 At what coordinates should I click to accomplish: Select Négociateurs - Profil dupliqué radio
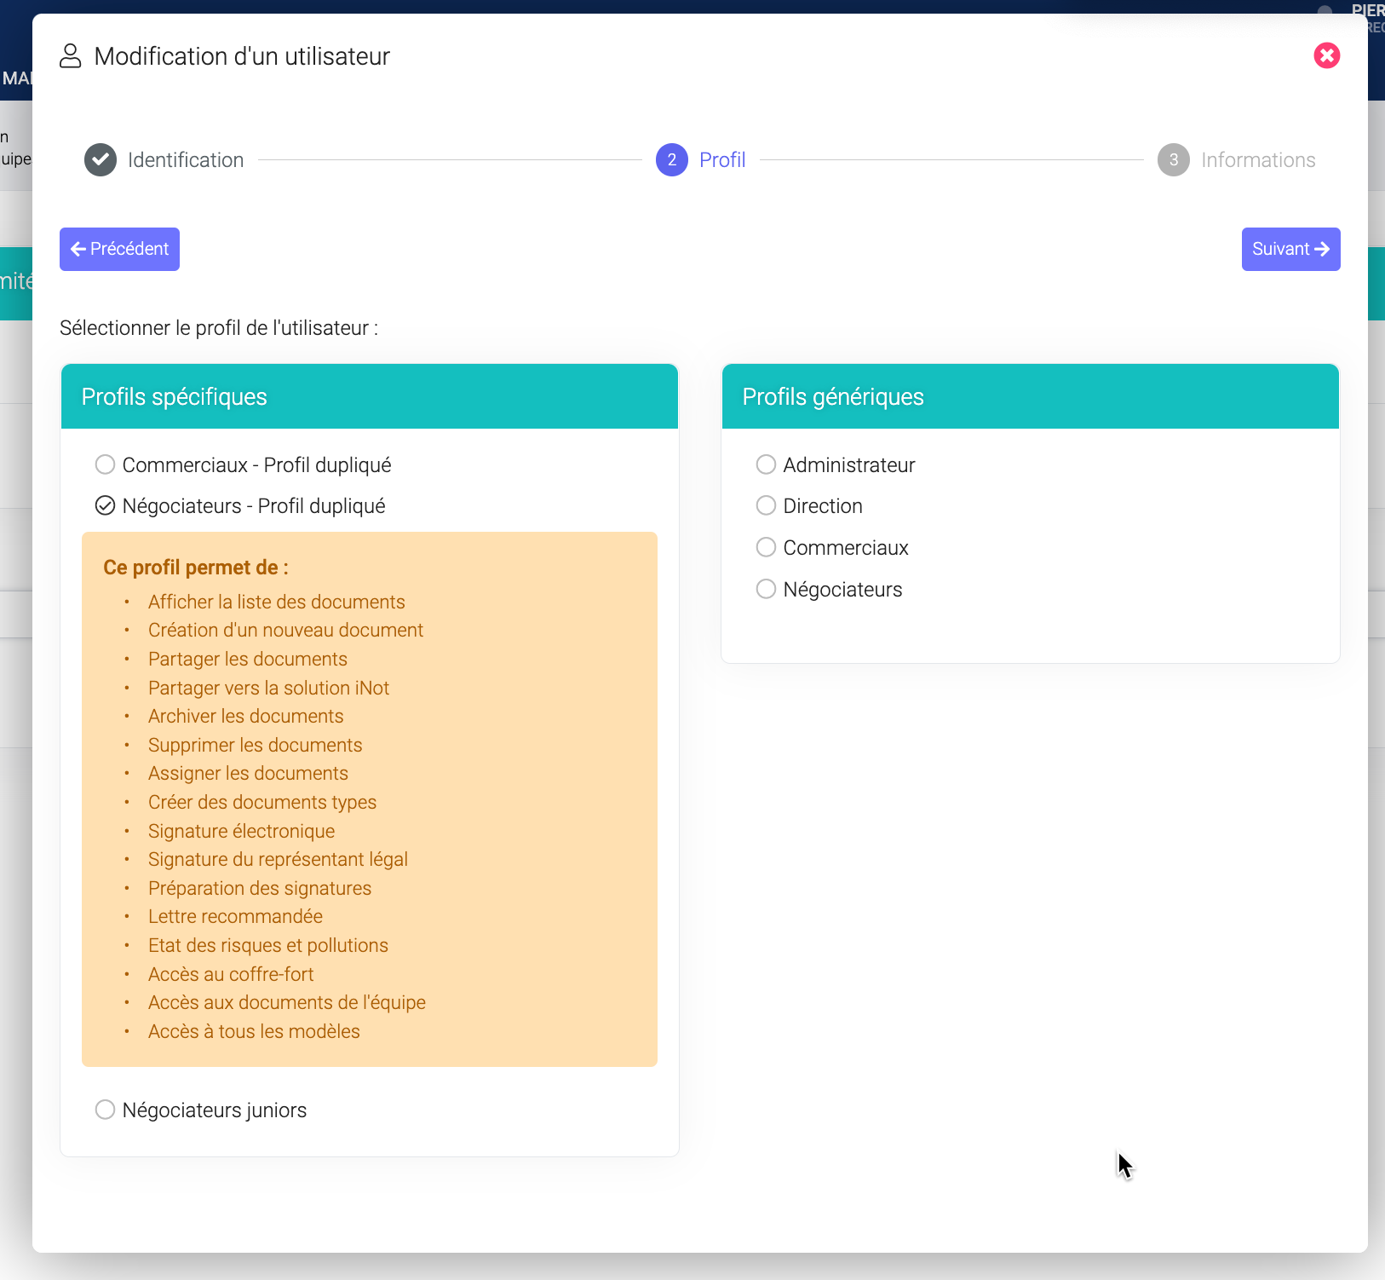coord(105,506)
